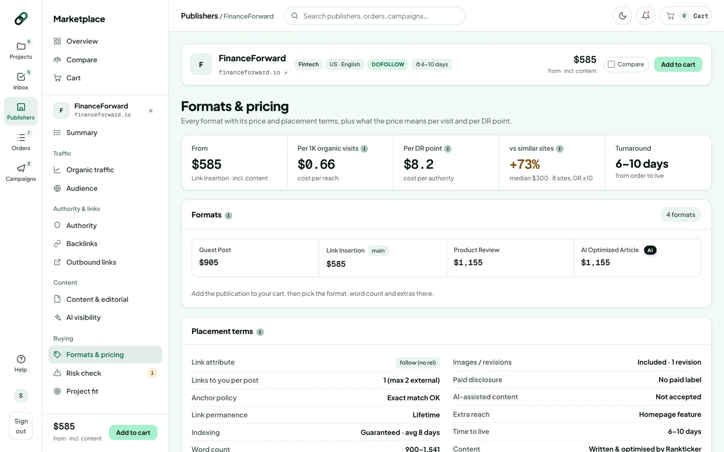Viewport: 724px width, 452px height.
Task: Select the Guest Post format card
Action: [x=255, y=258]
